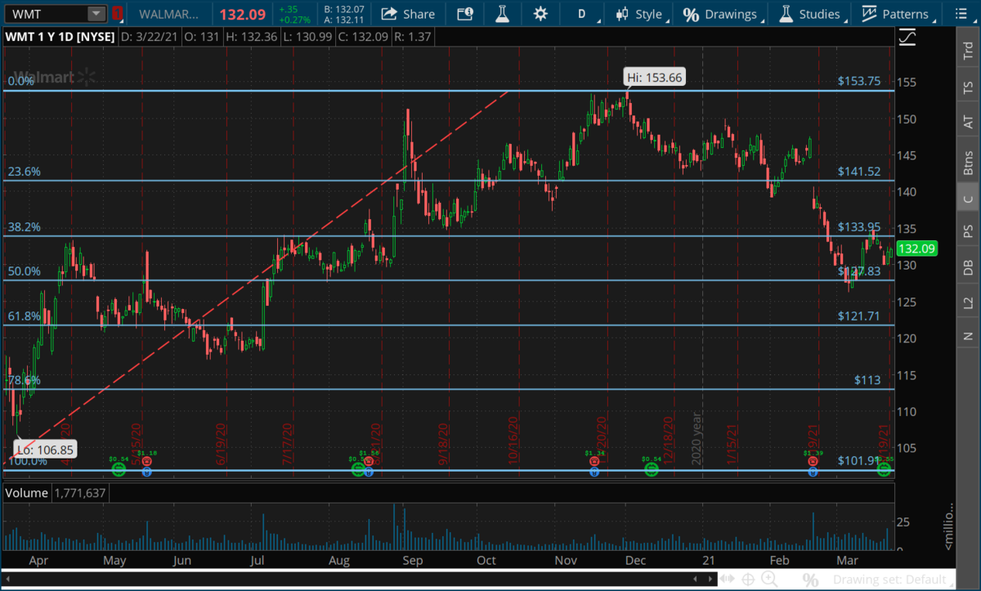Image resolution: width=981 pixels, height=591 pixels.
Task: Open the symbol selector dropdown arrow
Action: (96, 13)
